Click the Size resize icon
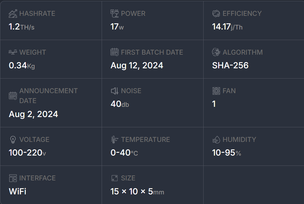The width and height of the screenshot is (304, 204). coord(114,178)
